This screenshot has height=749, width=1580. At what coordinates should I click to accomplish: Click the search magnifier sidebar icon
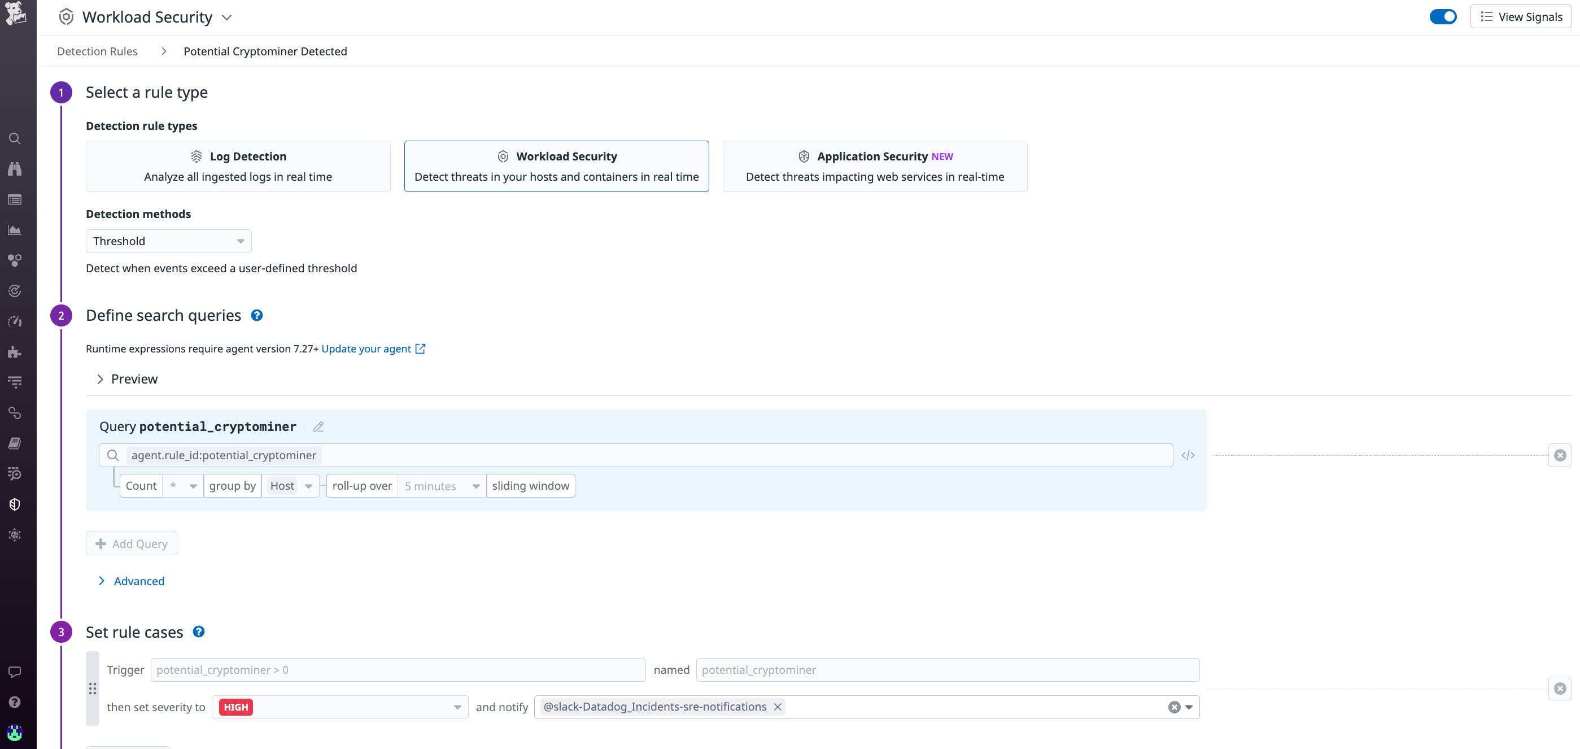pyautogui.click(x=15, y=138)
